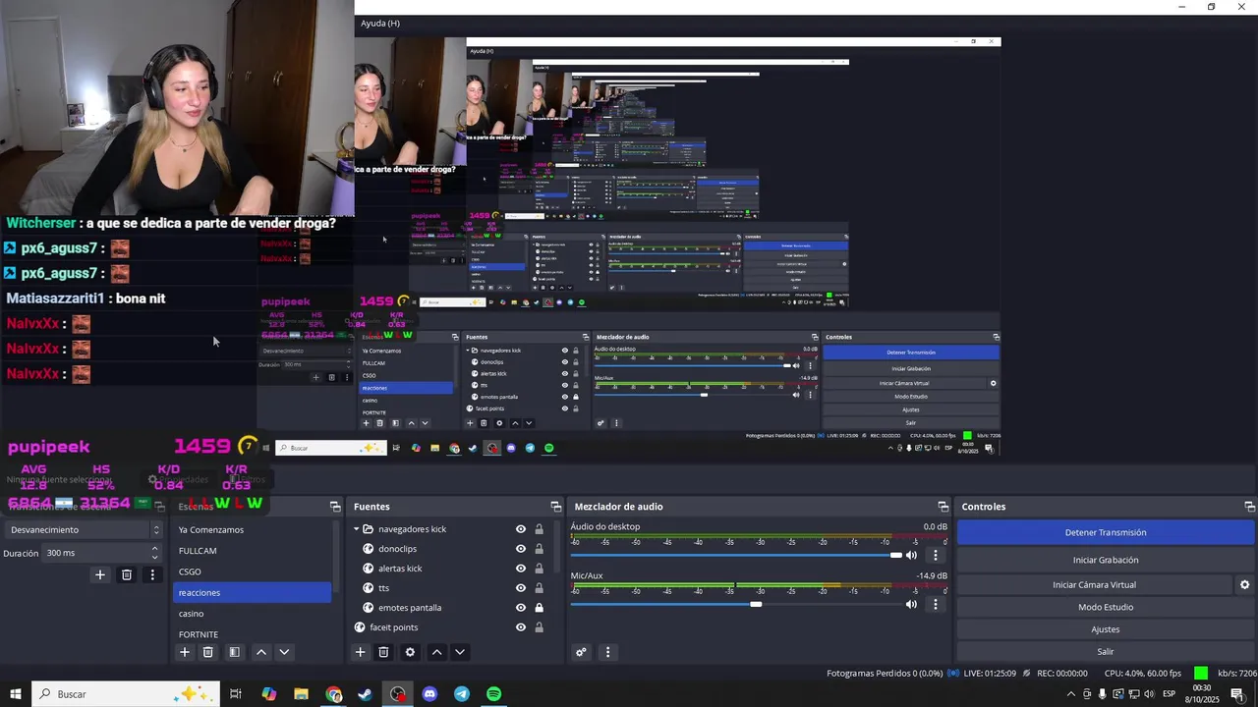Open Telegram from the taskbar
1258x707 pixels.
[462, 694]
